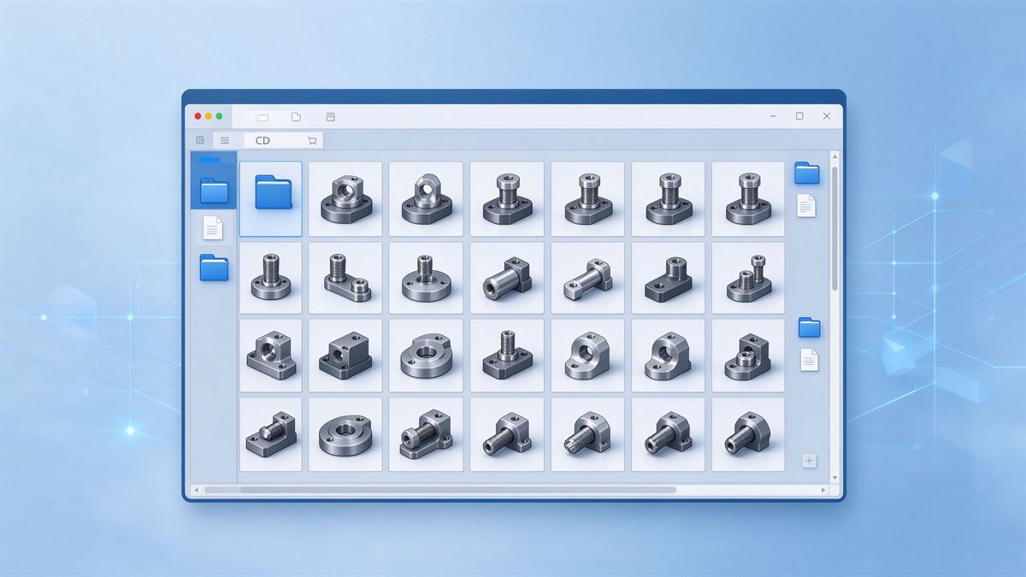This screenshot has width=1026, height=577.
Task: Select threaded stud on small round base
Action: pos(270,278)
